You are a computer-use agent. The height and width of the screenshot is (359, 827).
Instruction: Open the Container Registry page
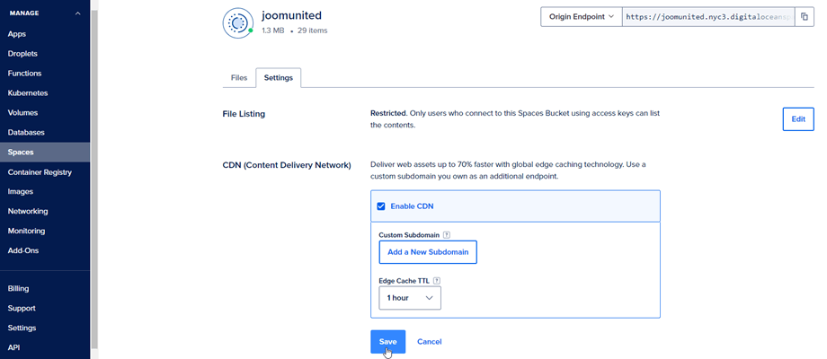click(40, 171)
